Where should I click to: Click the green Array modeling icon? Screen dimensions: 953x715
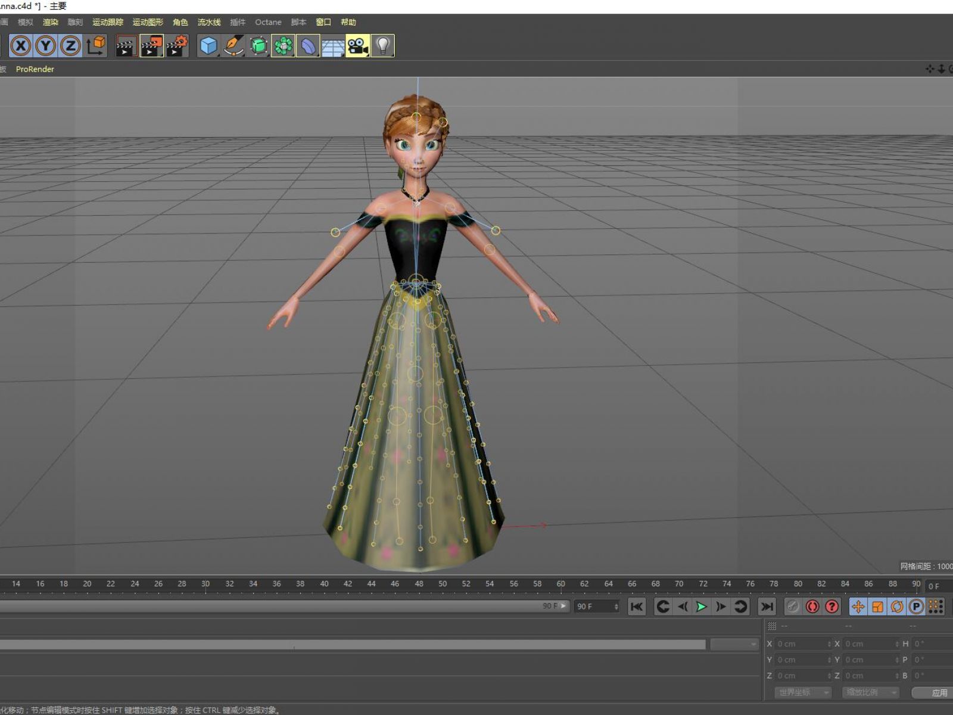coord(284,46)
